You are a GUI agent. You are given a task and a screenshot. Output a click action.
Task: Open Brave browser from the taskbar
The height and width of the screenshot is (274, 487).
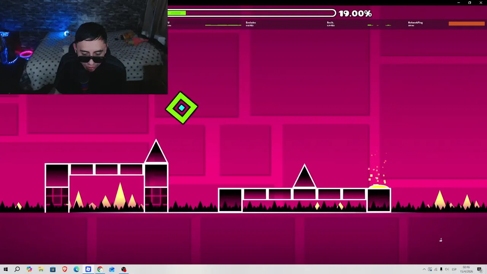coord(65,269)
